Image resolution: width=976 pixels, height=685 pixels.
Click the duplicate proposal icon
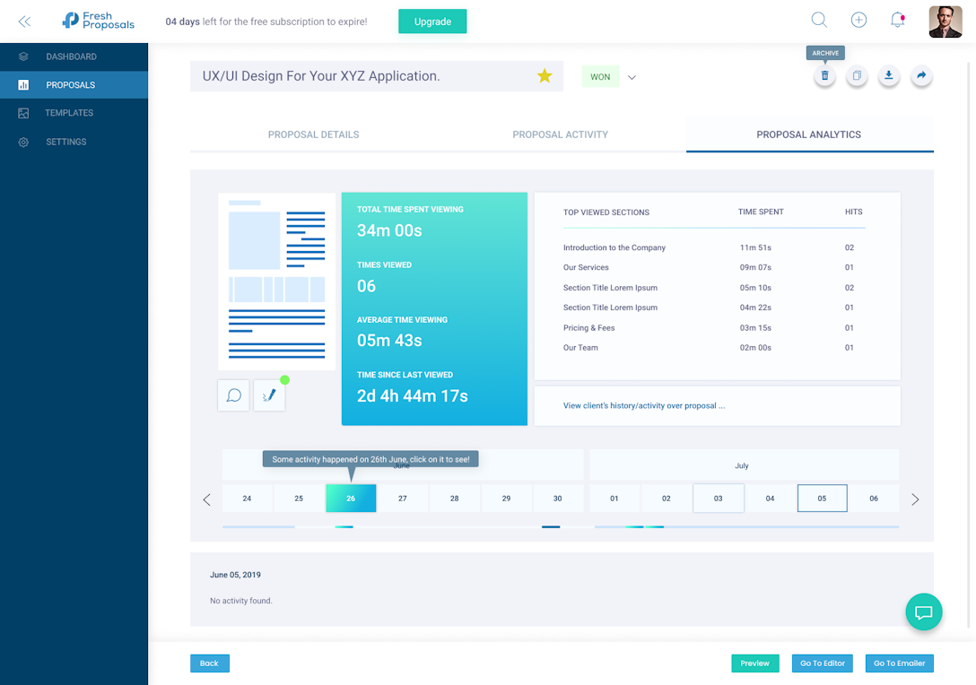[857, 76]
